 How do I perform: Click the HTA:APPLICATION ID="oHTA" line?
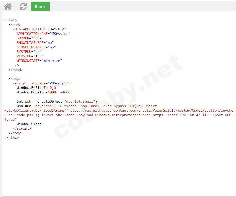coord(39,29)
